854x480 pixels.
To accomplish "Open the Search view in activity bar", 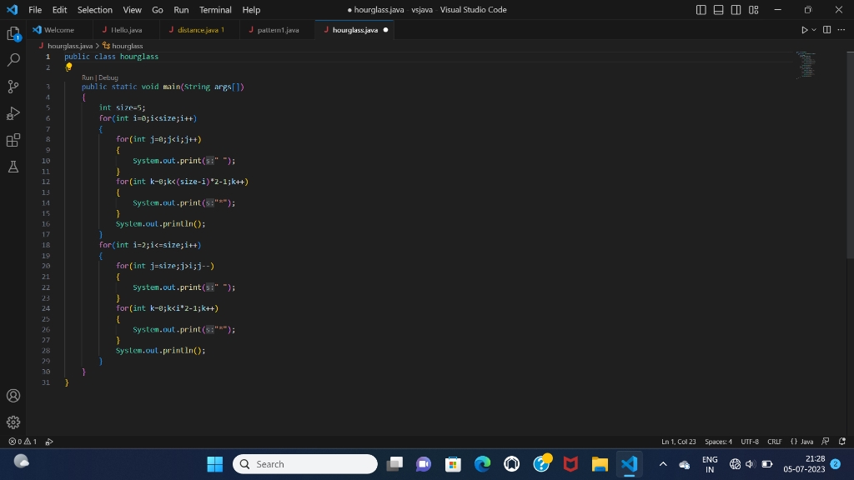I will (13, 60).
